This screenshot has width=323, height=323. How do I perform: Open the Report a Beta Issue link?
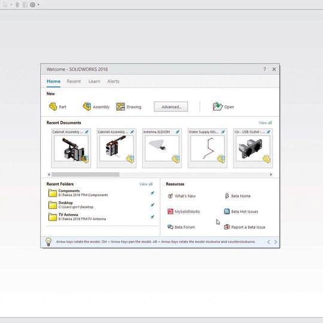[x=245, y=227]
